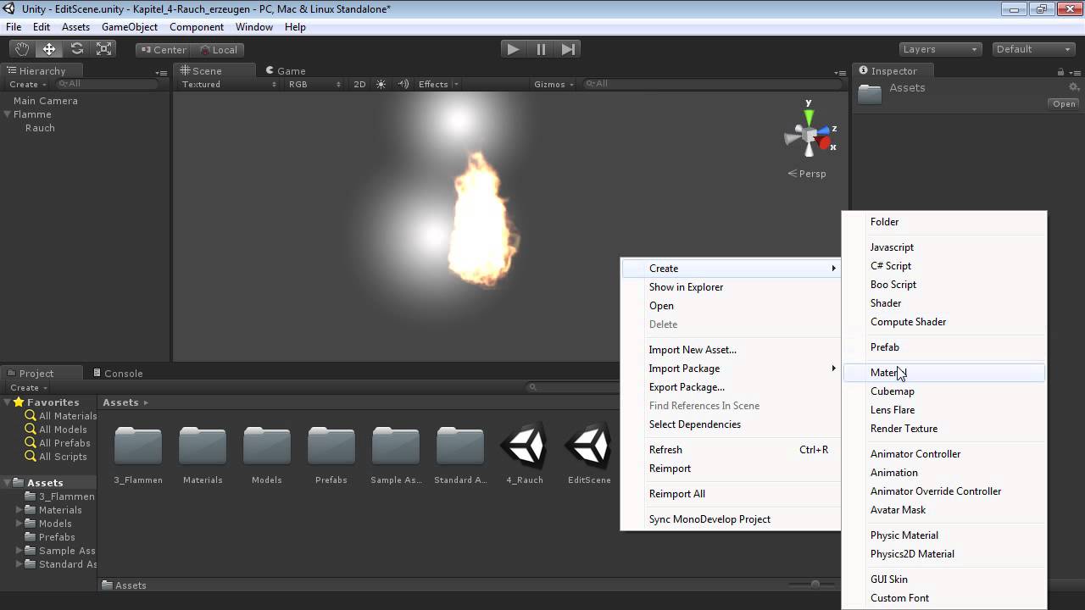The height and width of the screenshot is (610, 1085).
Task: Select Materials folder thumbnail in assets grid
Action: point(203,446)
